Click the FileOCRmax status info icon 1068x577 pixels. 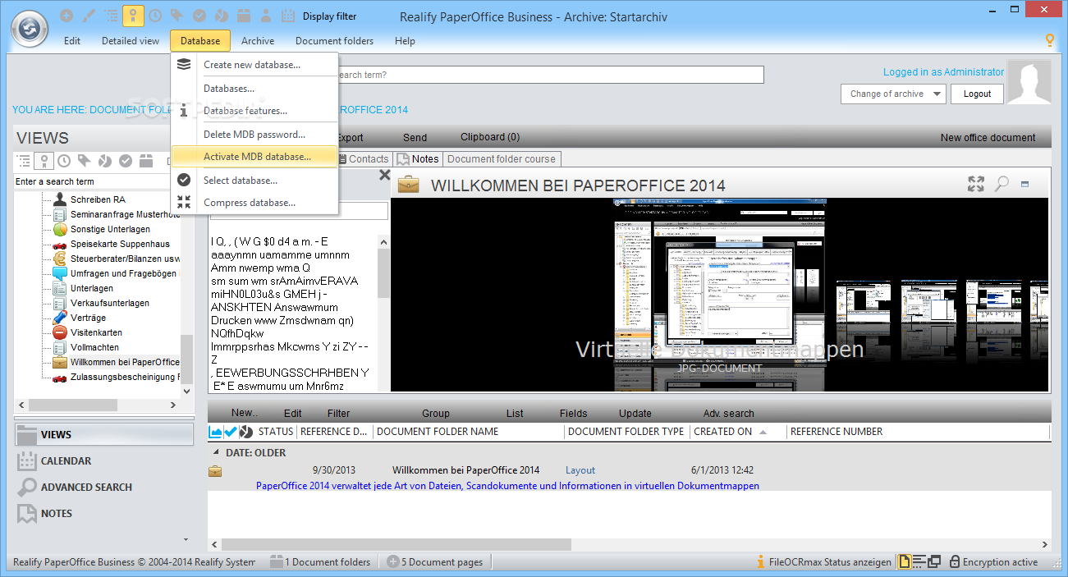coord(760,562)
